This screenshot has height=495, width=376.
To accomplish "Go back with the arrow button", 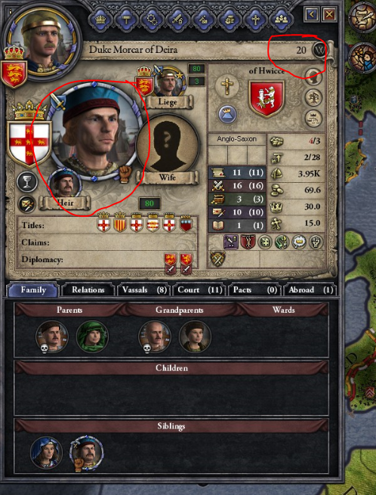I will tap(312, 14).
